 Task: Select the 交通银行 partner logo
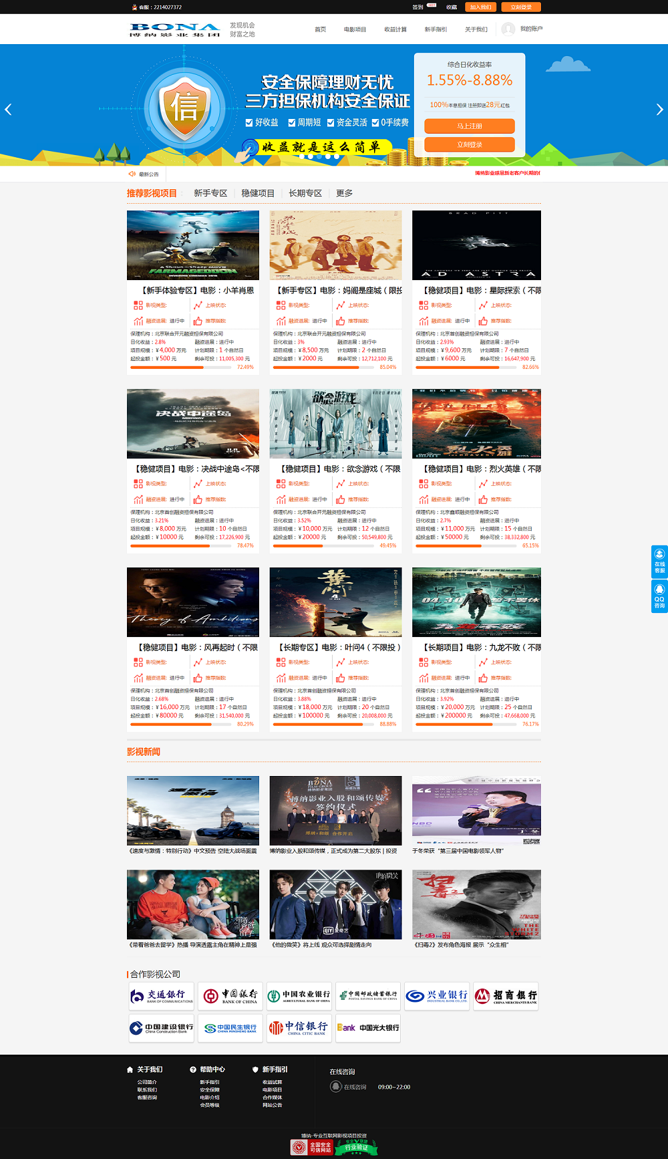162,996
